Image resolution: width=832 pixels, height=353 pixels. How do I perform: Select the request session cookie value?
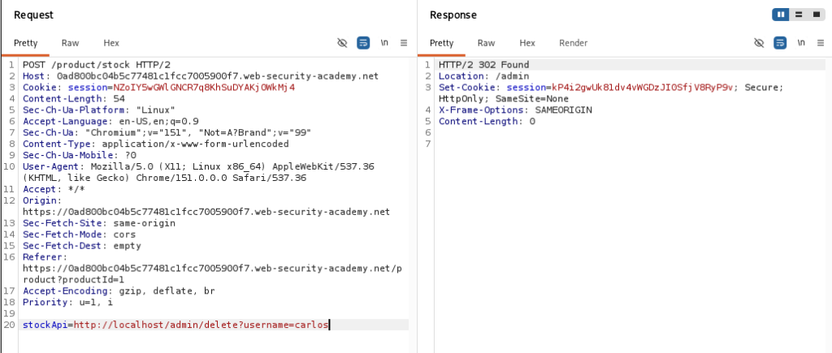[204, 88]
